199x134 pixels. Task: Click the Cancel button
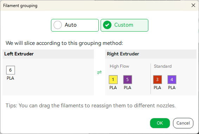tap(183, 123)
